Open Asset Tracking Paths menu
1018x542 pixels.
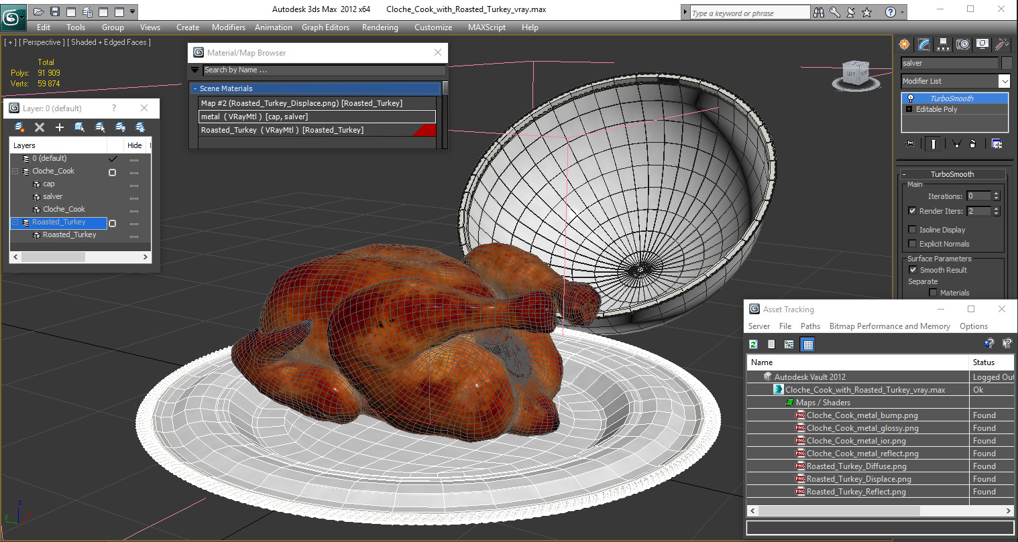810,326
